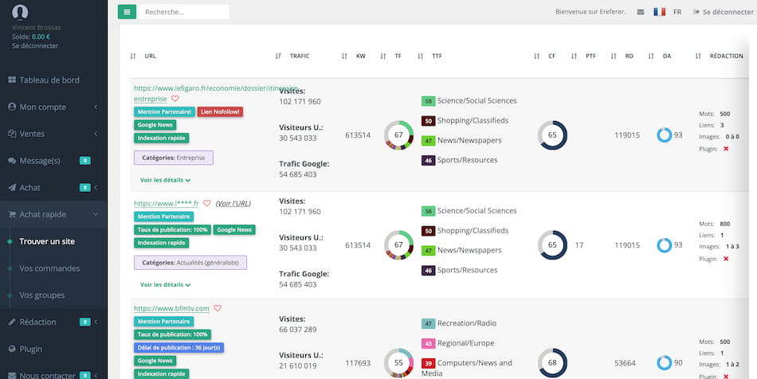This screenshot has width=757, height=379.
Task: Open Message(s) in sidebar
Action: point(53,161)
